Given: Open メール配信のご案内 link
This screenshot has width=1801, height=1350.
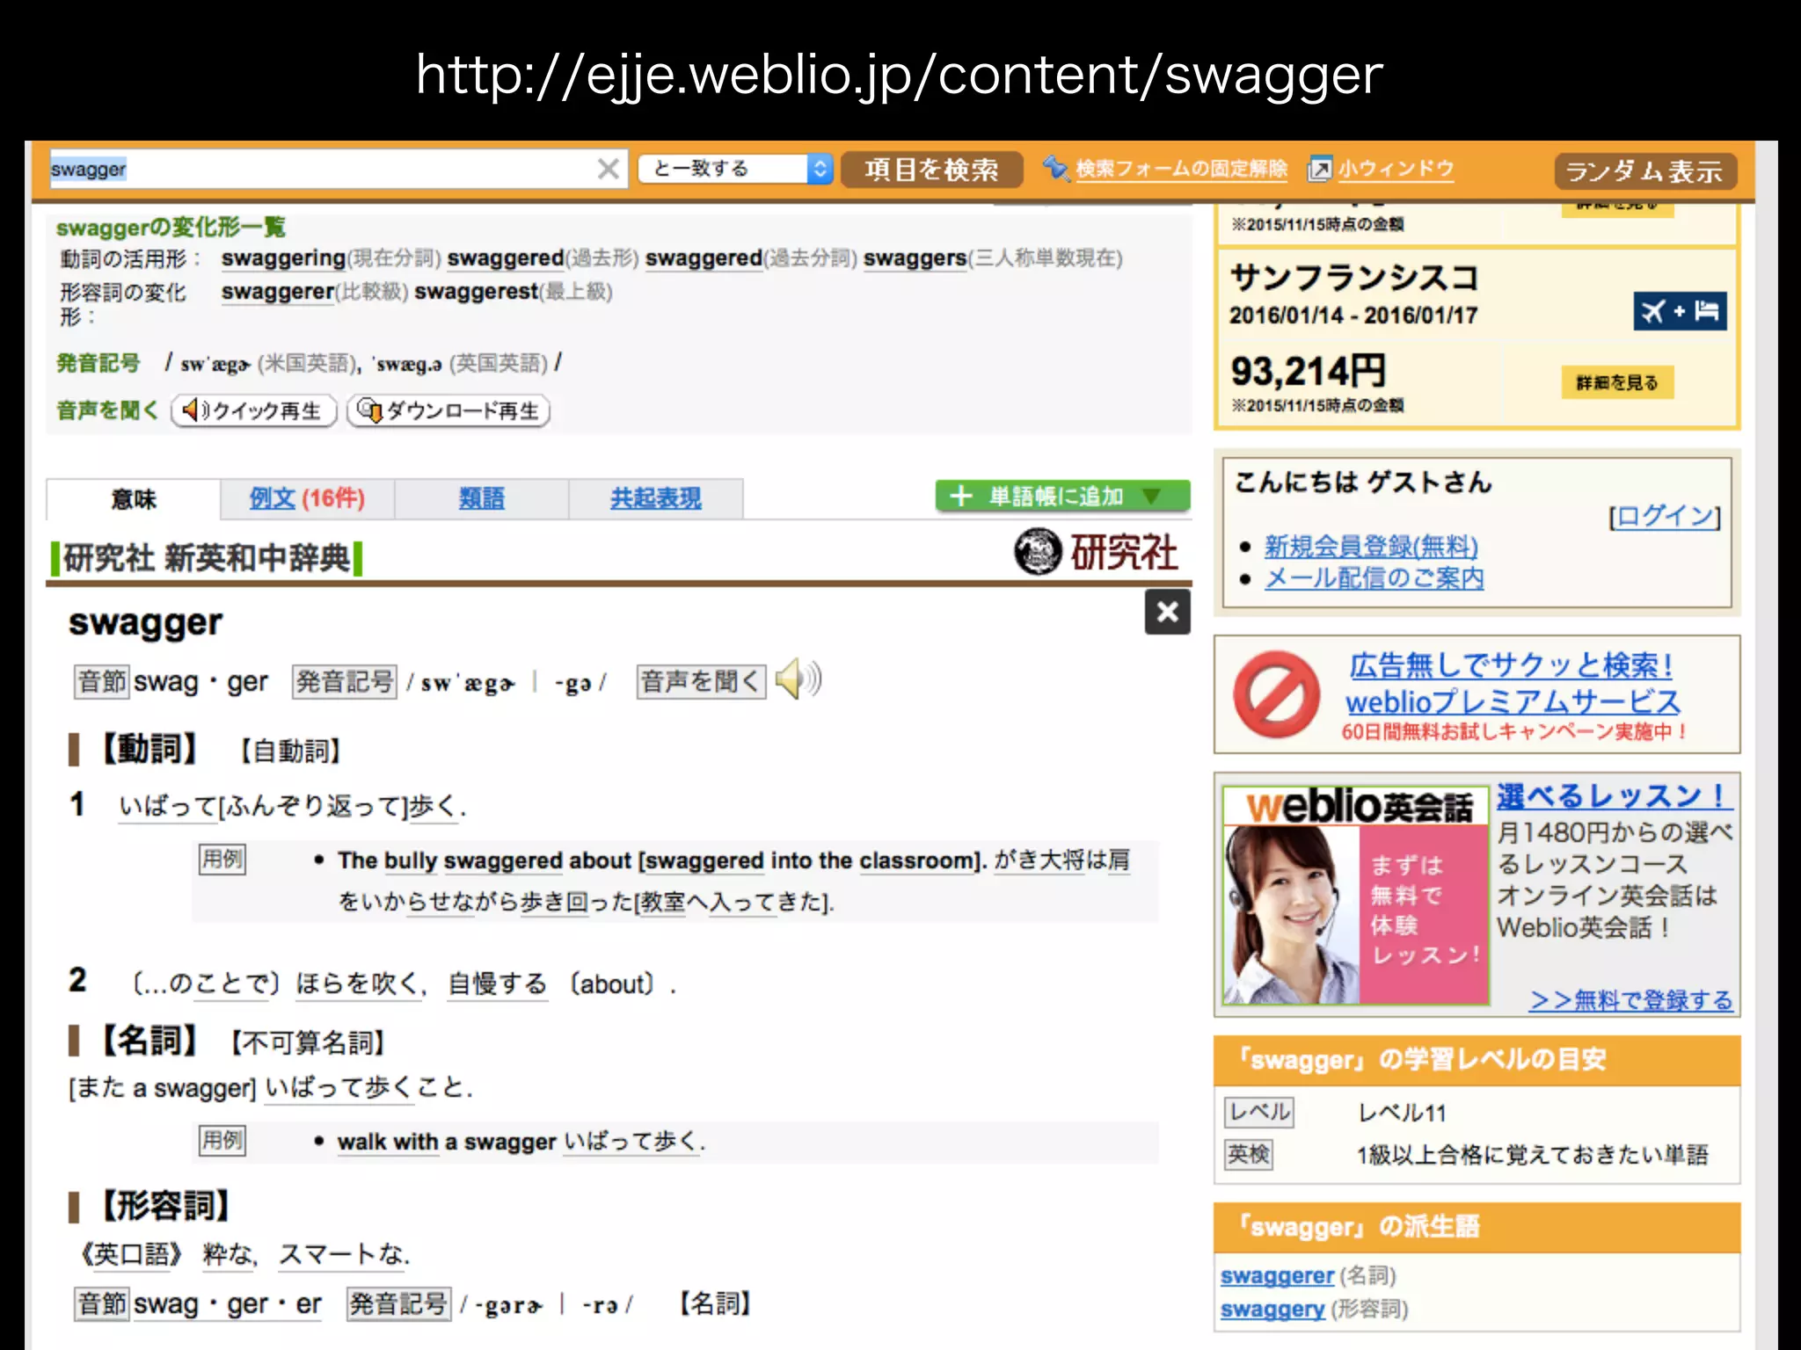Looking at the screenshot, I should click(1374, 578).
